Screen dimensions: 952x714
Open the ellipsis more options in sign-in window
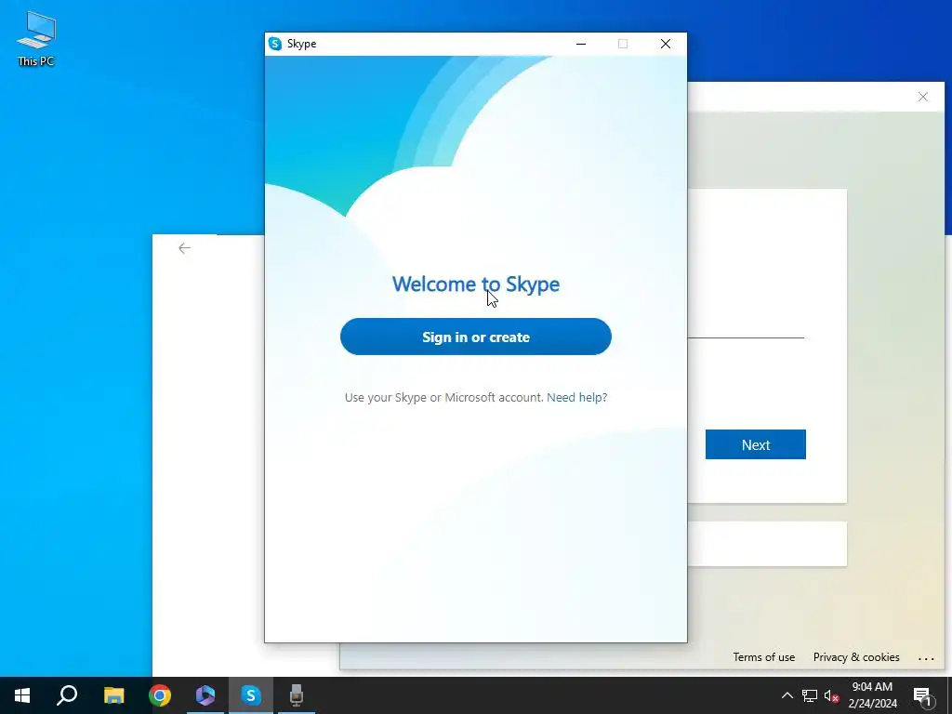926,658
